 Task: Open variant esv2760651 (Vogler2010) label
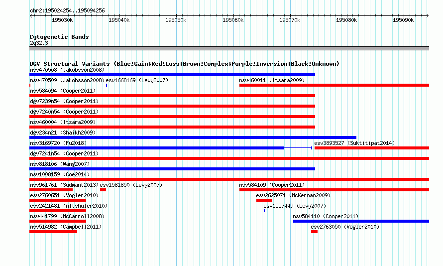coord(64,195)
